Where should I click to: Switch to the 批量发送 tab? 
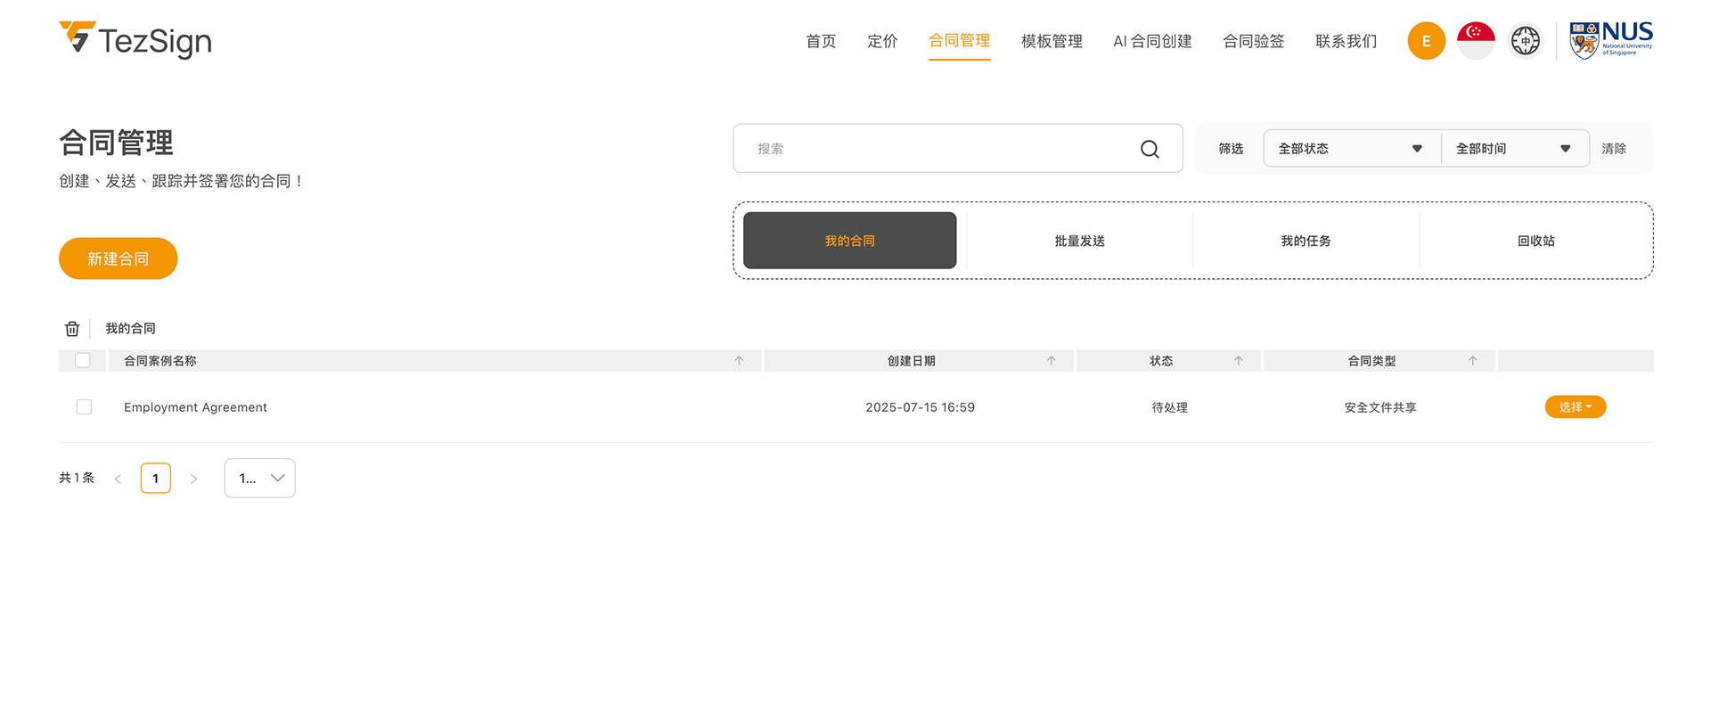[1079, 241]
